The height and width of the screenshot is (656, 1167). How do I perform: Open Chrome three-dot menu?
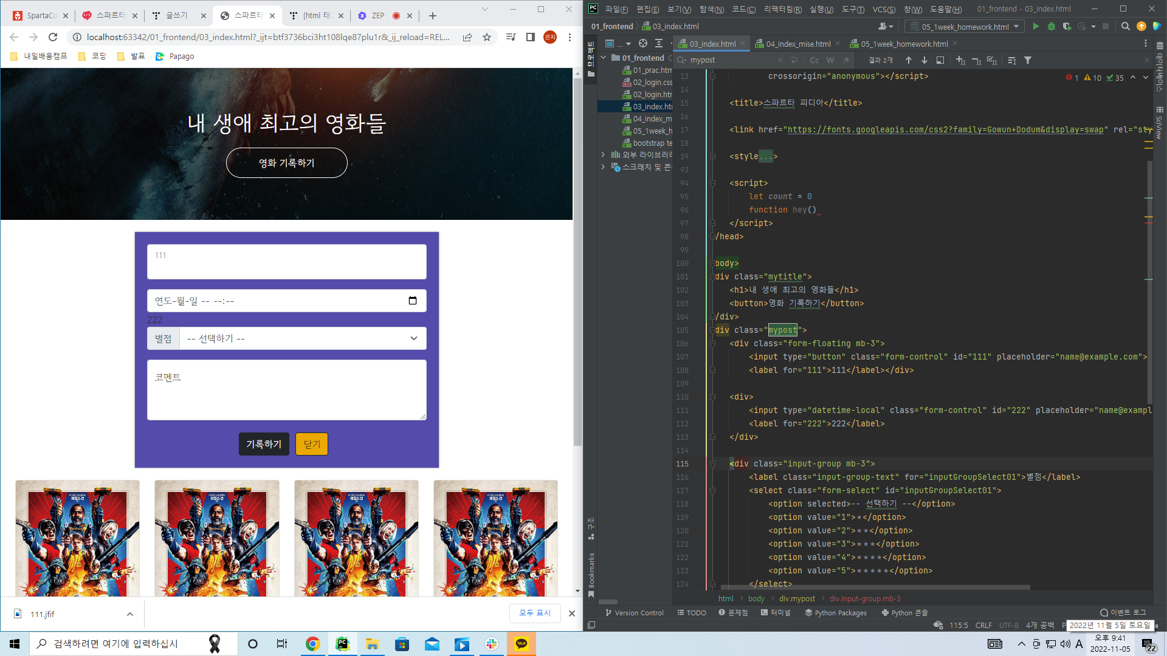coord(570,37)
